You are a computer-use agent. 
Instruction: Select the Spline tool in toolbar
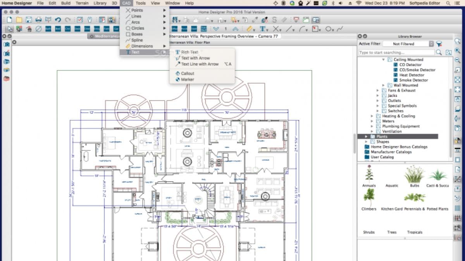point(340,29)
